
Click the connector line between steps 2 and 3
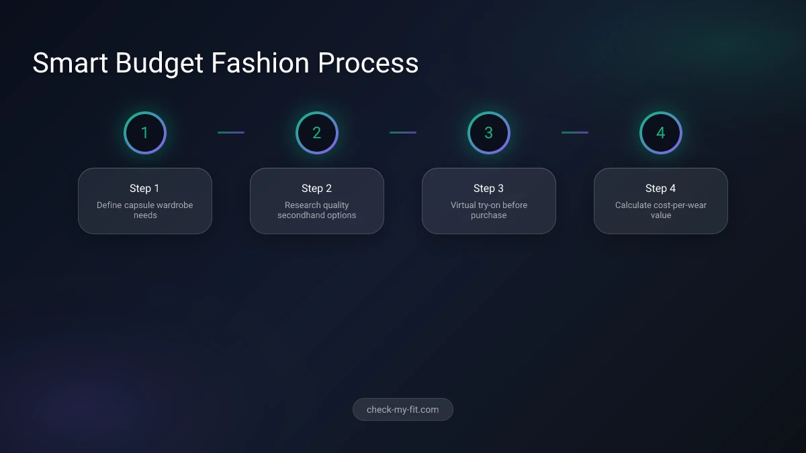point(403,132)
